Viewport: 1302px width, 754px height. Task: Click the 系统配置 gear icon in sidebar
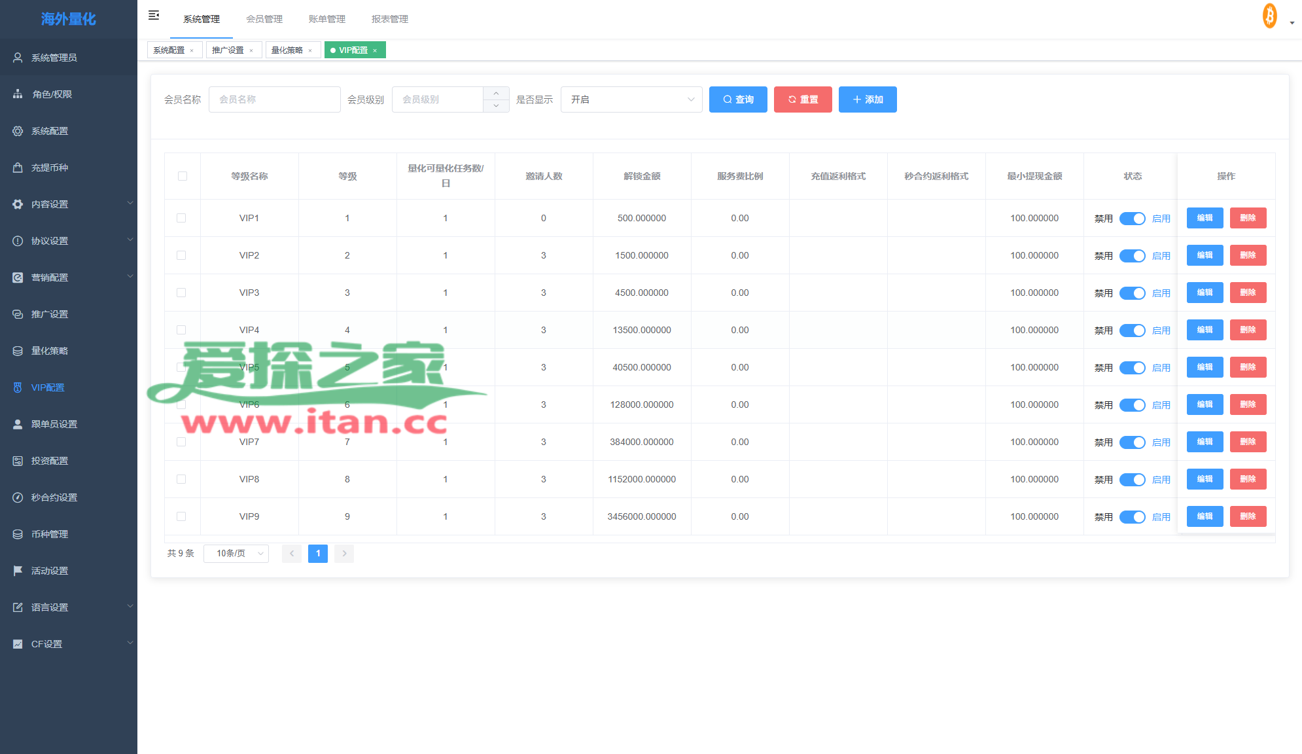18,131
